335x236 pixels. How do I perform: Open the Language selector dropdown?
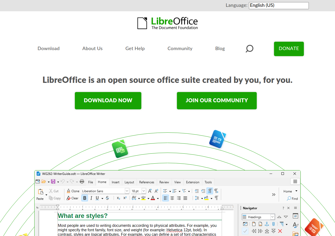coord(279,6)
